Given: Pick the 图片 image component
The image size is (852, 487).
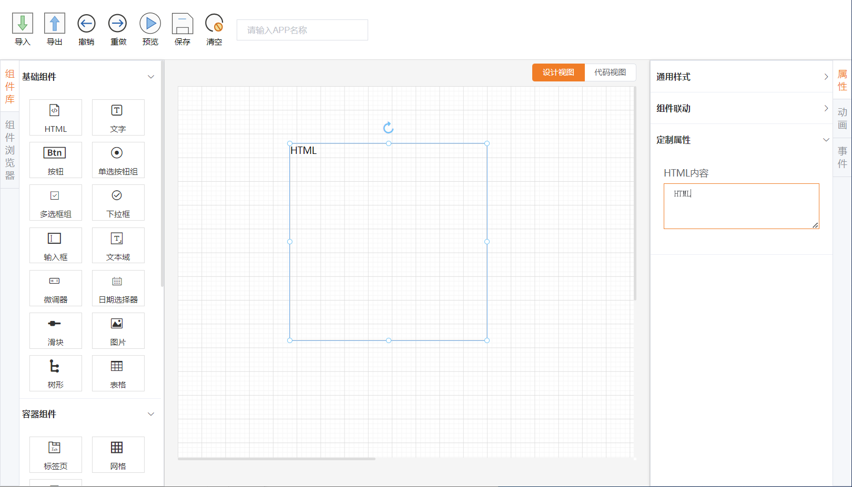Looking at the screenshot, I should click(x=118, y=330).
